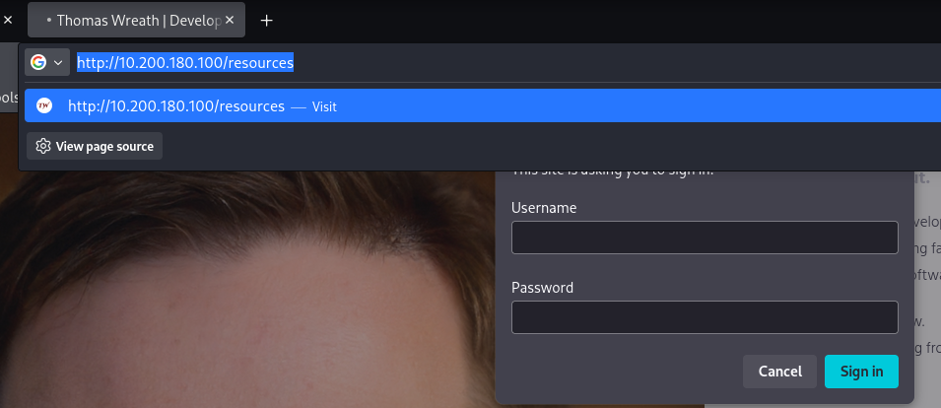
Task: Click the face photo on the page
Action: 246,296
